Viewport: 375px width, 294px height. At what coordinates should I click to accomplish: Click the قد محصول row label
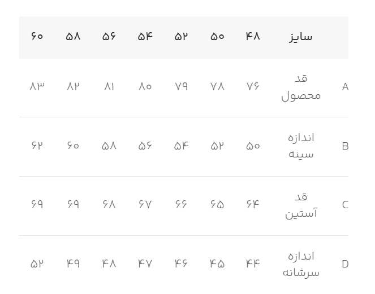pos(300,87)
